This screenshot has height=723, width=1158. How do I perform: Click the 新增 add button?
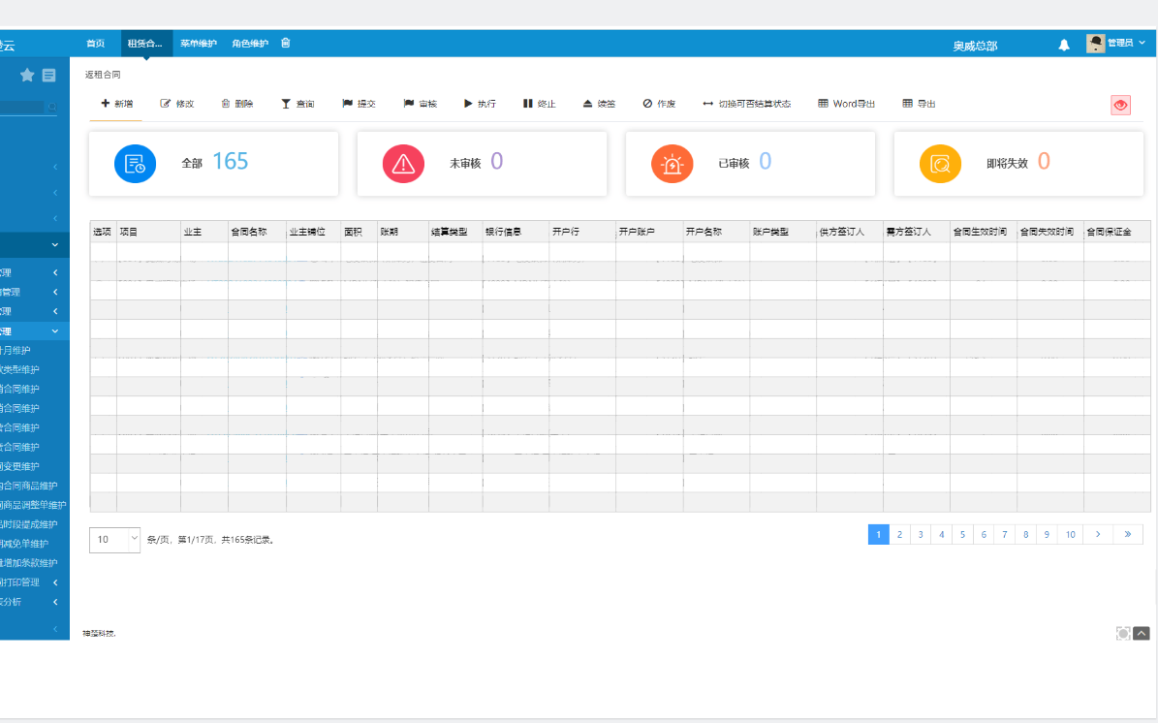point(116,104)
